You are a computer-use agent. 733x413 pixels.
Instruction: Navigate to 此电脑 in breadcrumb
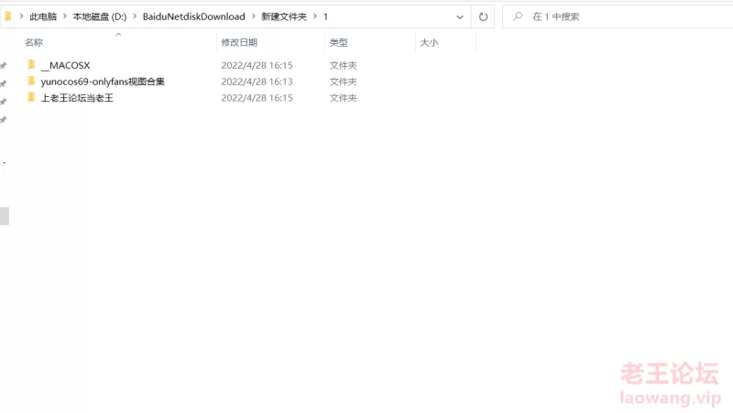coord(43,16)
